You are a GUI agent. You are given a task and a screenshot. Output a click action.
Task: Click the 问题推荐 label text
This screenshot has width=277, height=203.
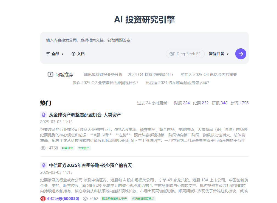click(64, 75)
